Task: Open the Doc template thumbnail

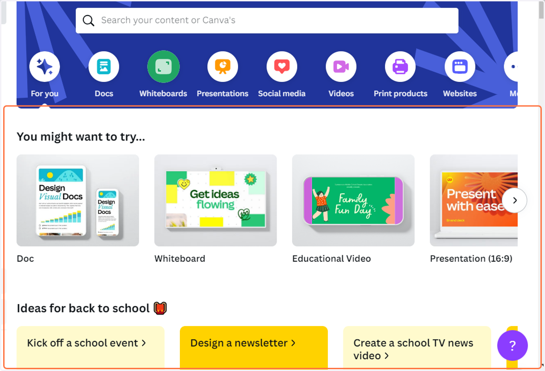Action: pos(78,201)
